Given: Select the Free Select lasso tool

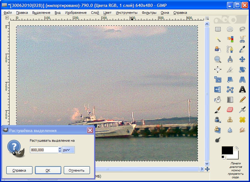Looking at the screenshot, I should coord(242,29).
